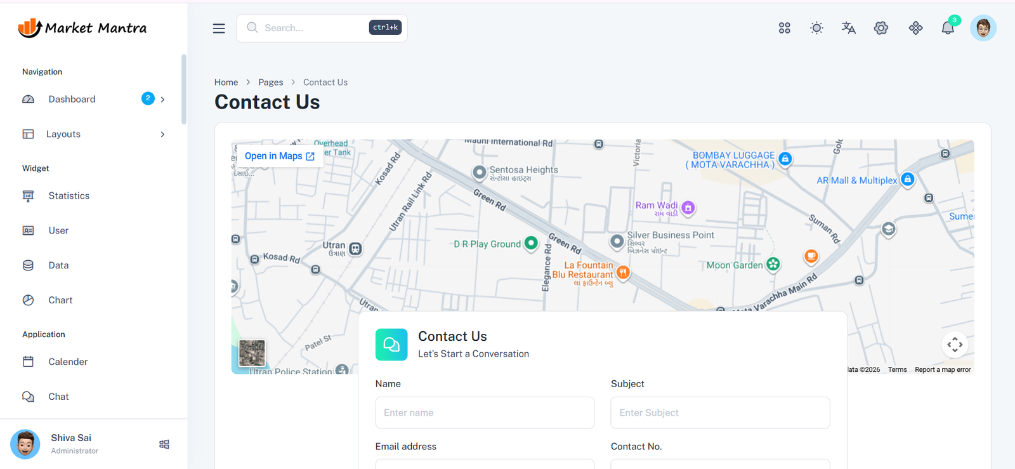Select La Fountain Blu Restaurant pin
Viewport: 1015px width, 469px height.
pyautogui.click(x=623, y=273)
